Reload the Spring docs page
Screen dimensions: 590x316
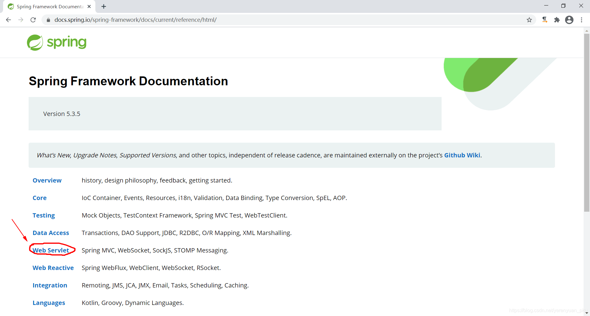tap(33, 20)
